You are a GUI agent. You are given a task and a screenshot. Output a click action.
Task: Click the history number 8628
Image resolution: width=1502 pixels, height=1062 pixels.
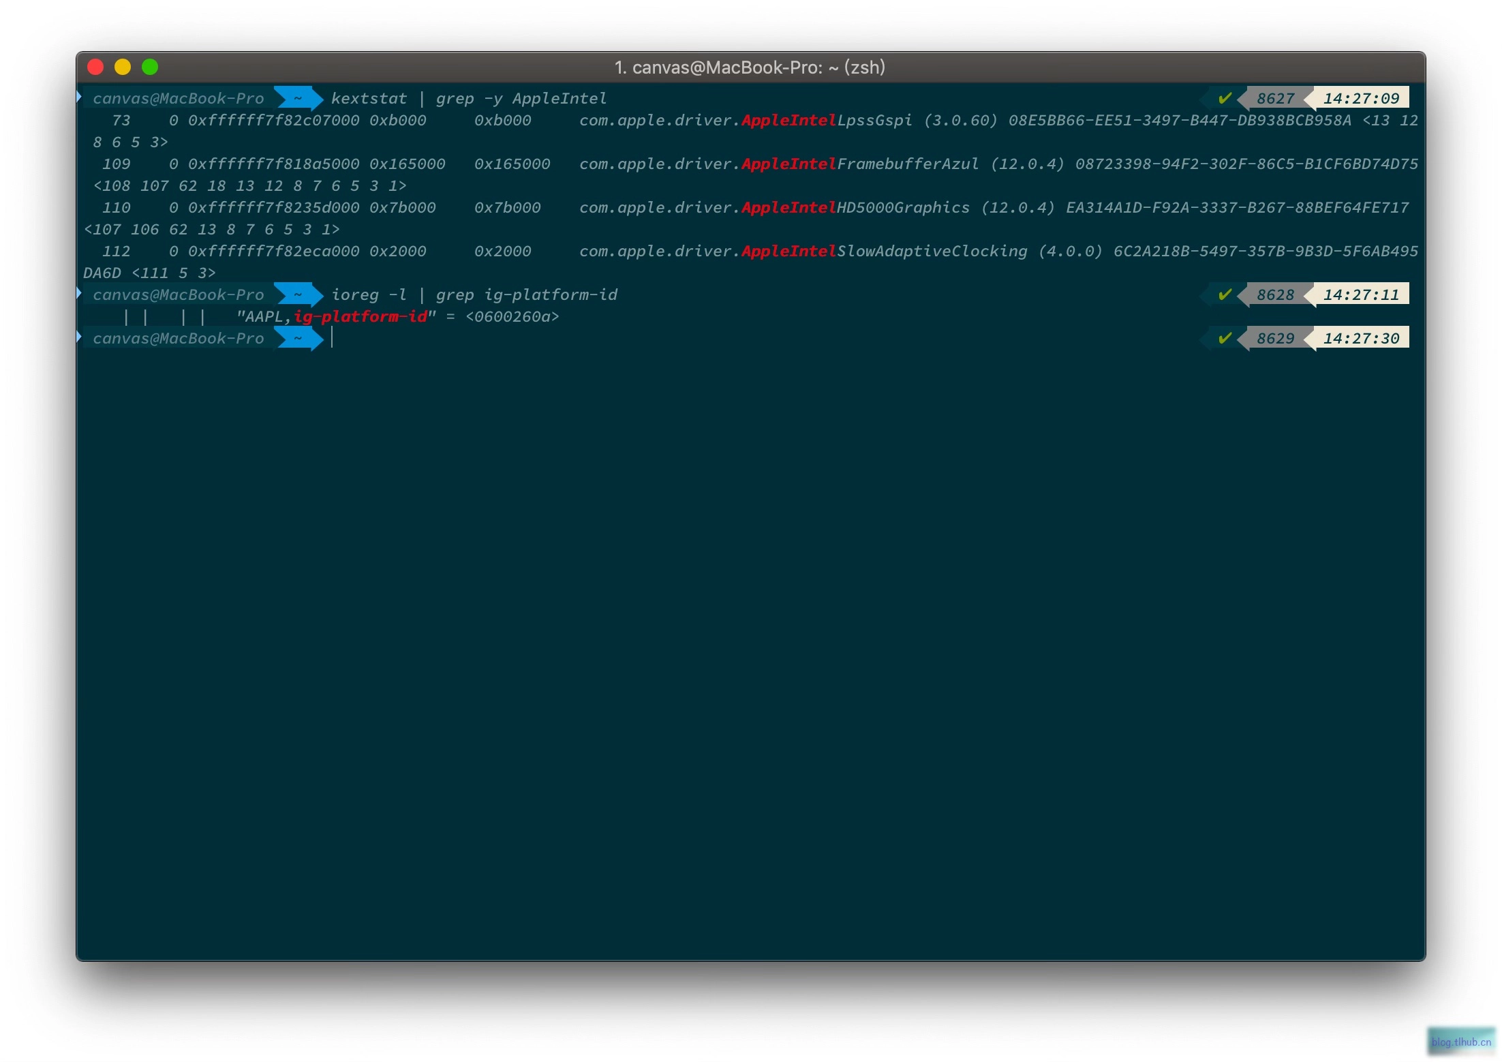click(x=1275, y=295)
